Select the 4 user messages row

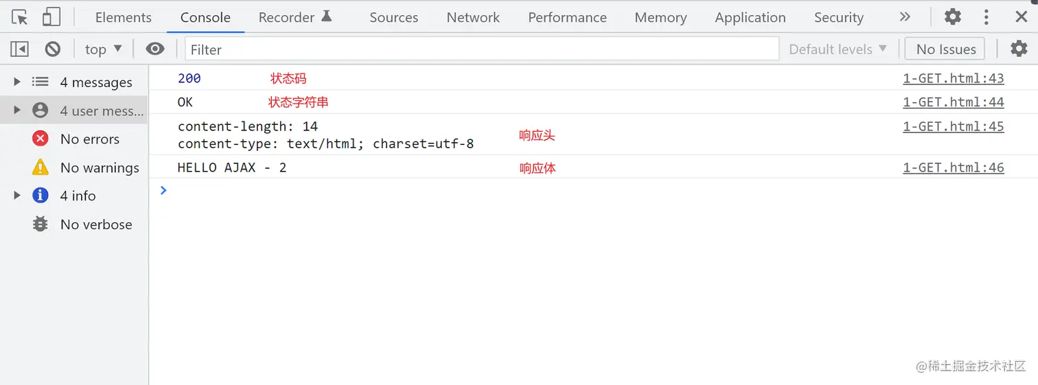74,110
